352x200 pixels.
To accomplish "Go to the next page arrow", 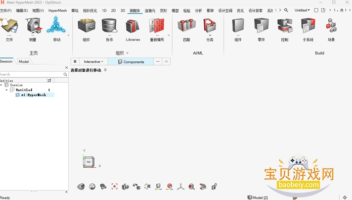I will point(350,10).
